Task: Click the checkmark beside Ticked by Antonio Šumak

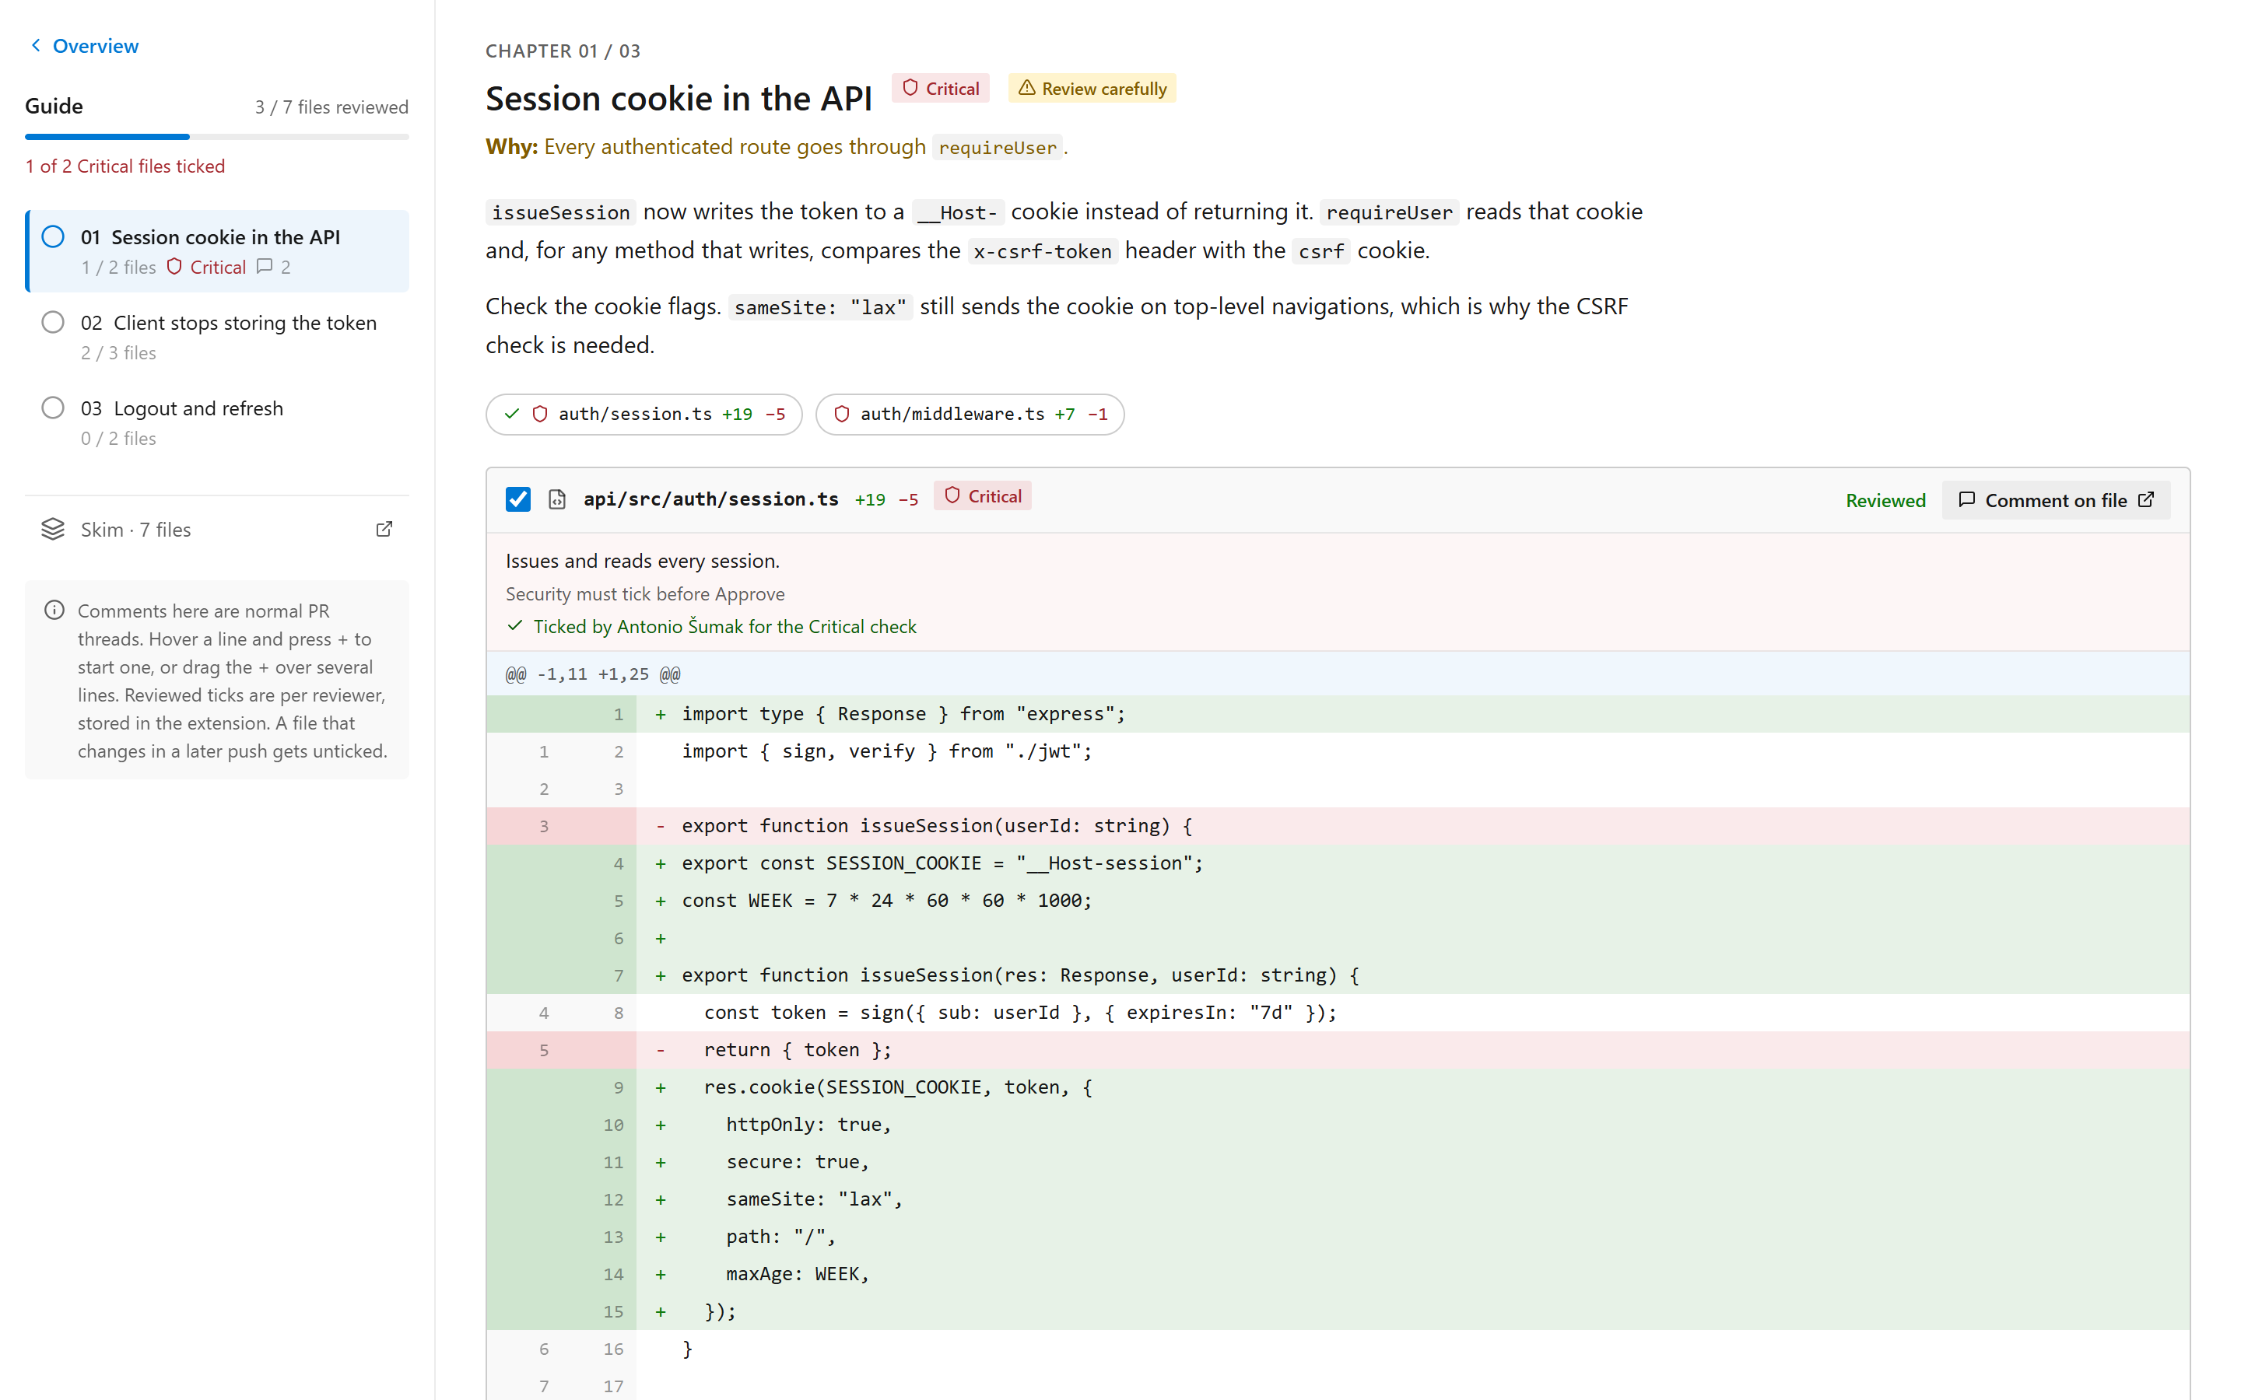Action: click(x=516, y=627)
